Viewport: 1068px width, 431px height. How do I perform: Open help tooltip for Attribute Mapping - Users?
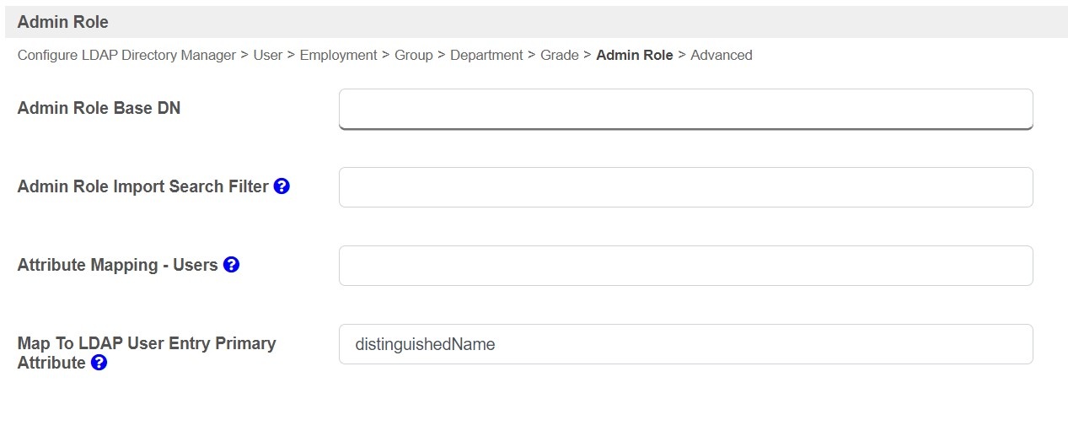(x=231, y=265)
